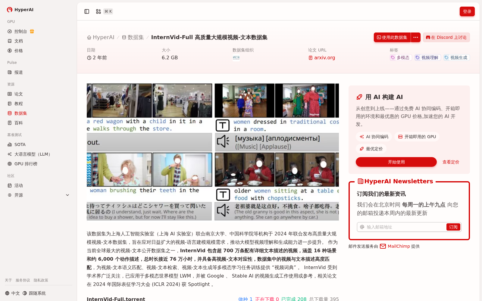The width and height of the screenshot is (482, 301).
Task: Click the 关于 footer link
Action: click(8, 280)
